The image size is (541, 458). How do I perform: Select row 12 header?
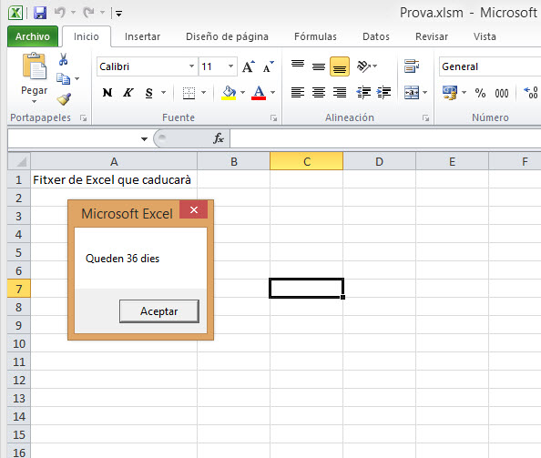click(x=19, y=380)
